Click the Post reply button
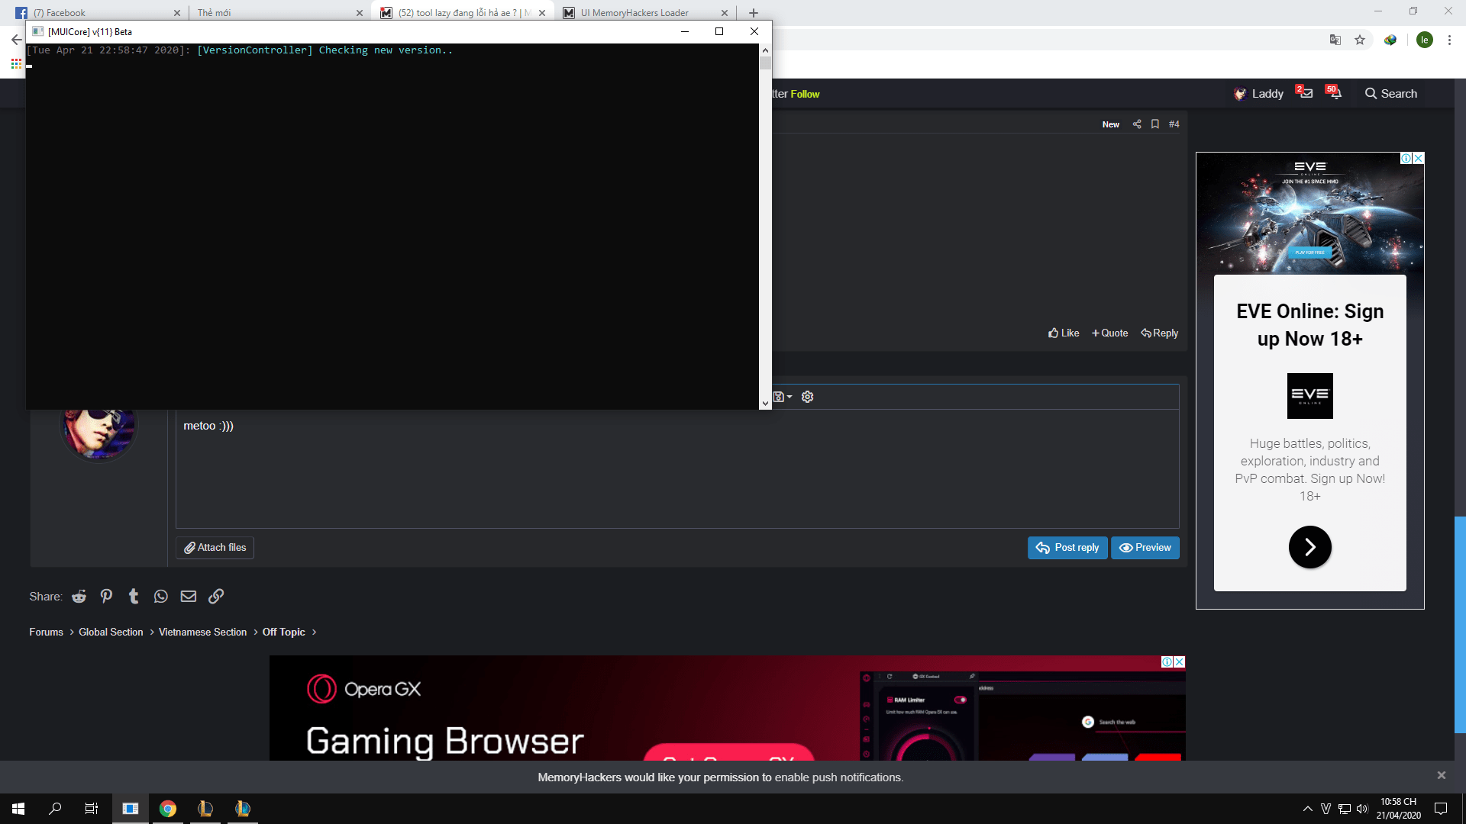 pos(1067,548)
